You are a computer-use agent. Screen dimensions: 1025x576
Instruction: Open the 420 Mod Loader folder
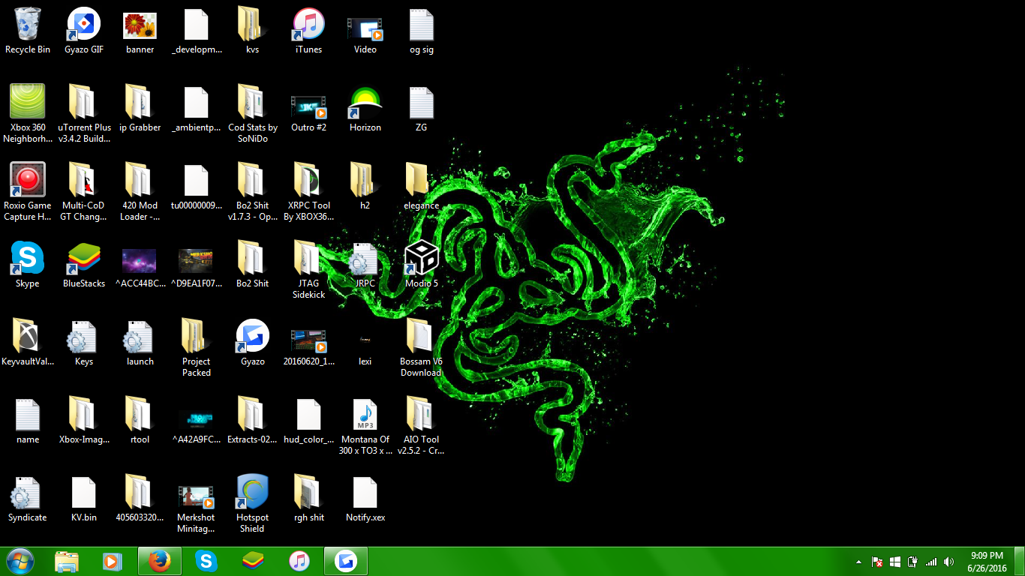pos(140,192)
